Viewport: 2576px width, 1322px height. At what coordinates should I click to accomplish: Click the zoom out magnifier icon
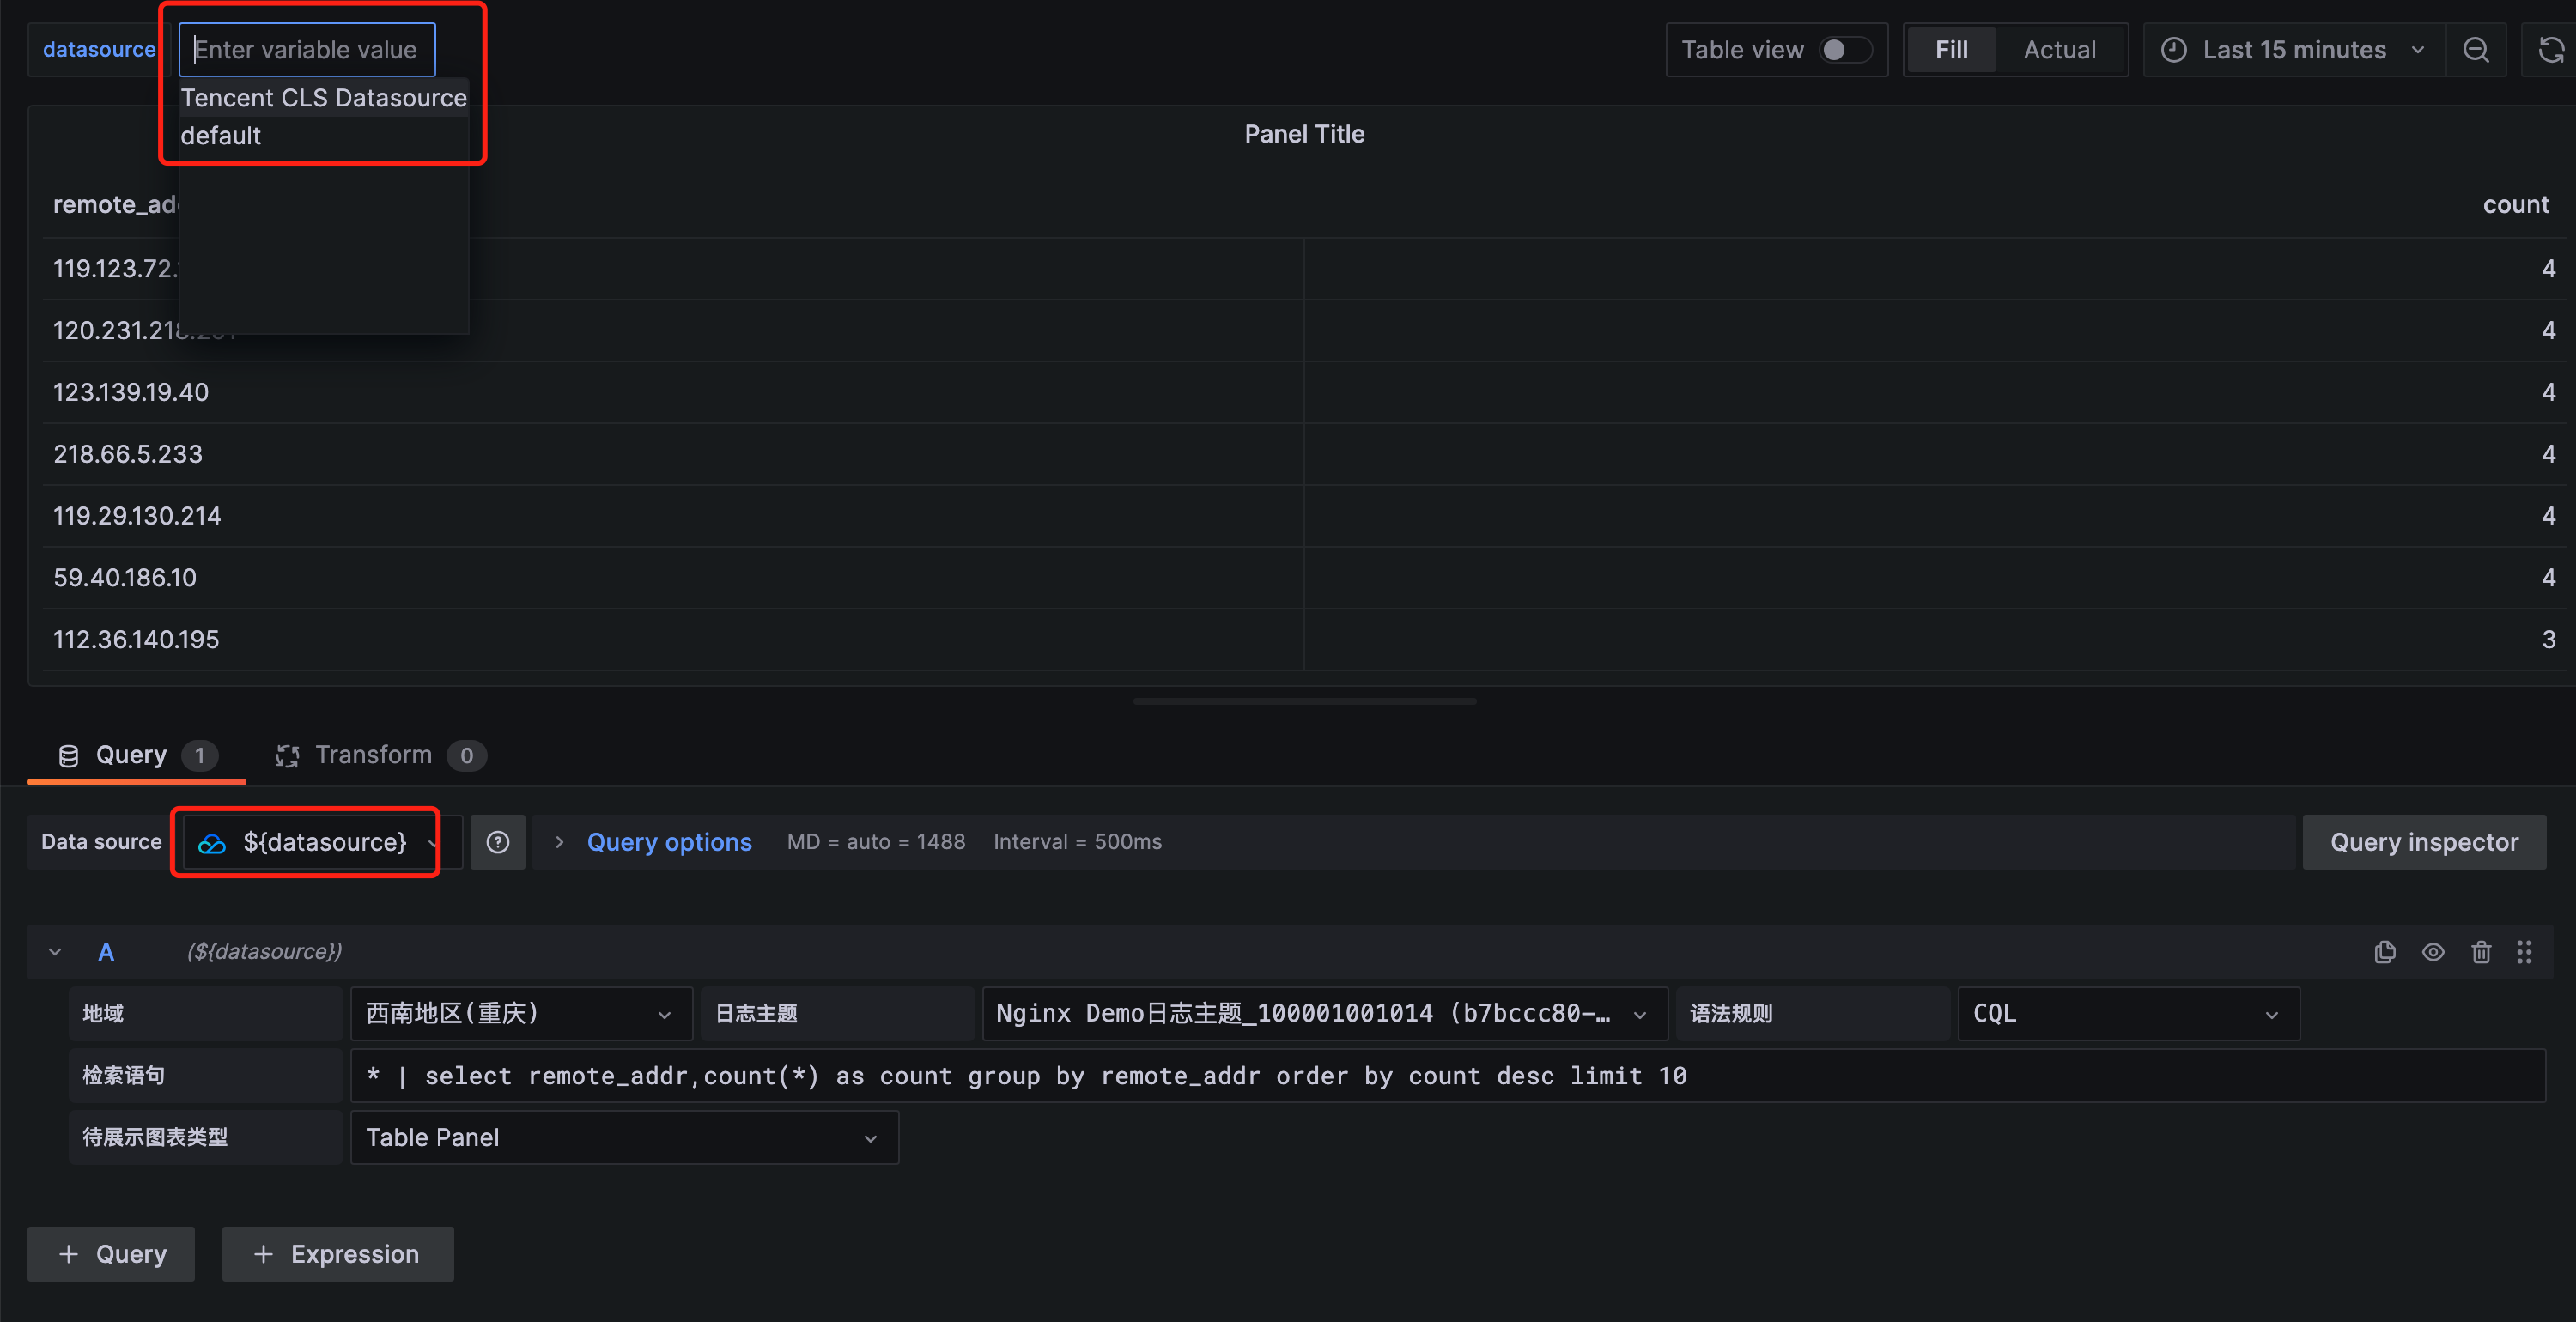[x=2476, y=49]
